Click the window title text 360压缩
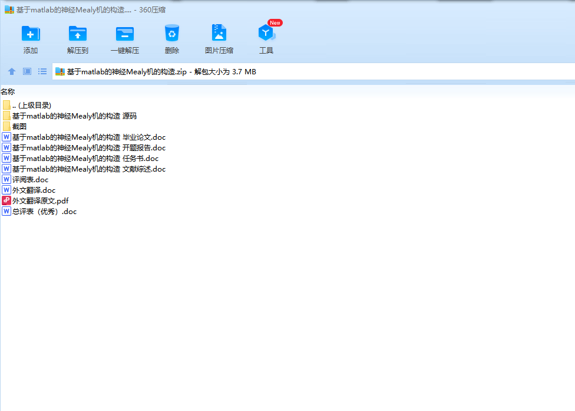 point(152,10)
